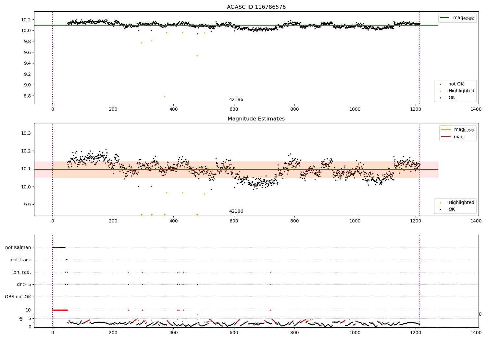Click the 5 tick on the dr axis
The image size is (487, 340).
[30, 318]
